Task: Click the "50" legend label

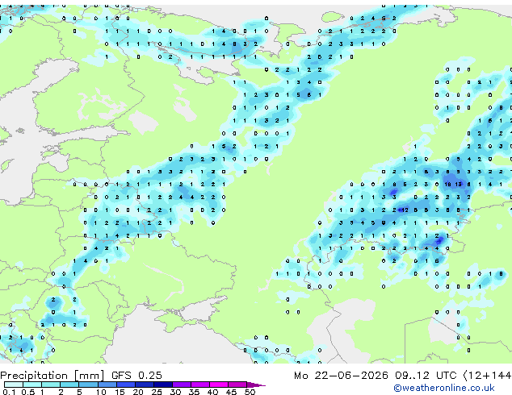Action: click(250, 392)
